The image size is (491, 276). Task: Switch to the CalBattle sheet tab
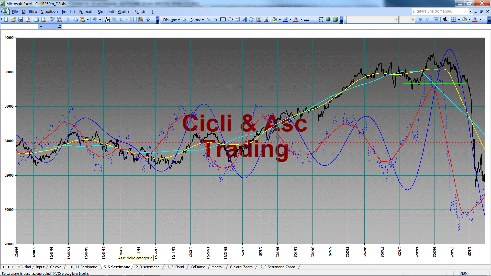198,267
